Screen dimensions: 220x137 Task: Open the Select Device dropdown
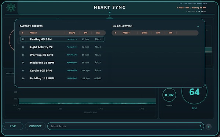pyautogui.click(x=126, y=126)
